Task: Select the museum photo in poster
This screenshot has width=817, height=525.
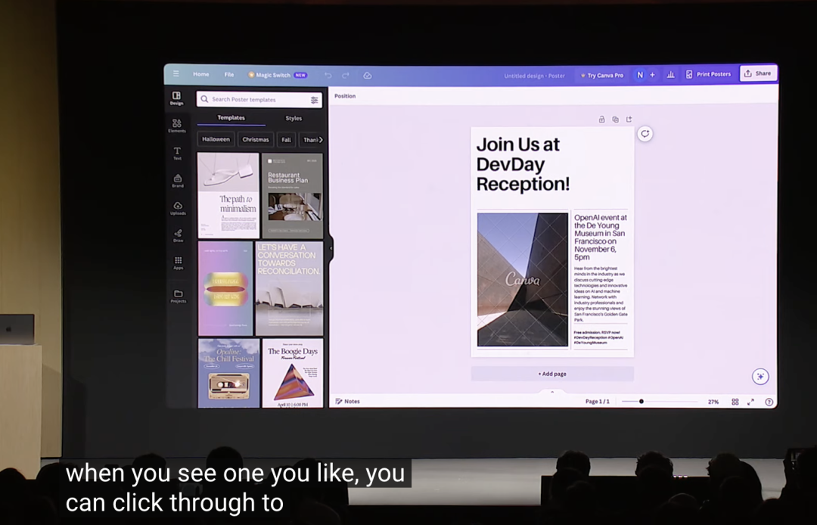Action: 523,279
